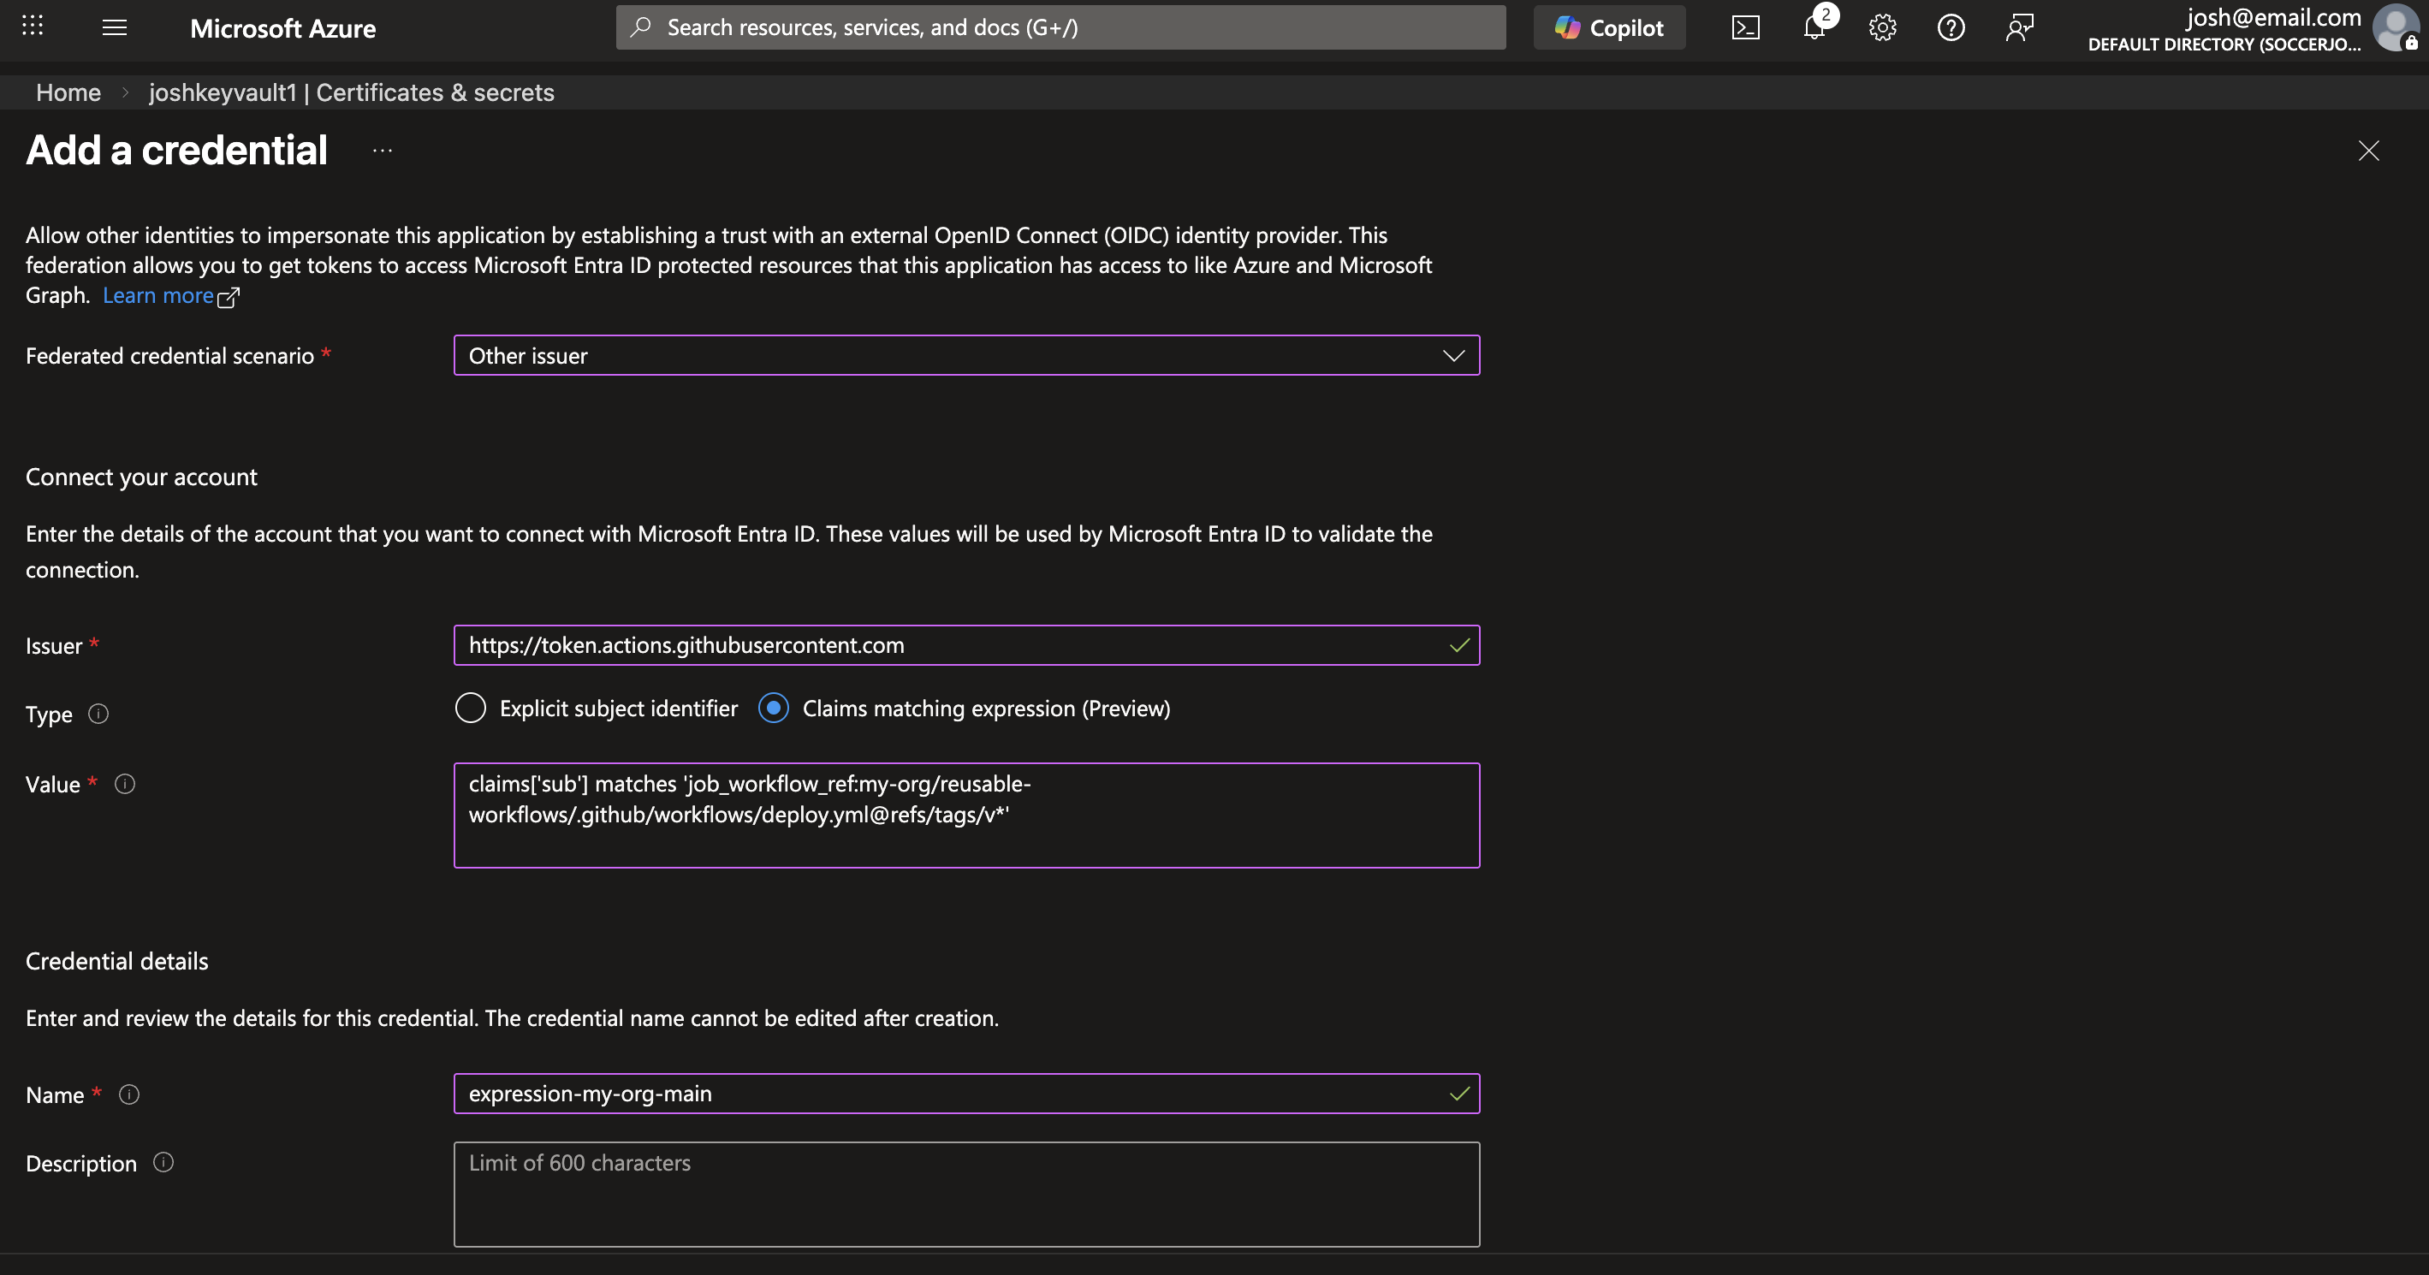Screen dimensions: 2429x1275
Task: Click the info icon beside Description
Action: tap(163, 1163)
